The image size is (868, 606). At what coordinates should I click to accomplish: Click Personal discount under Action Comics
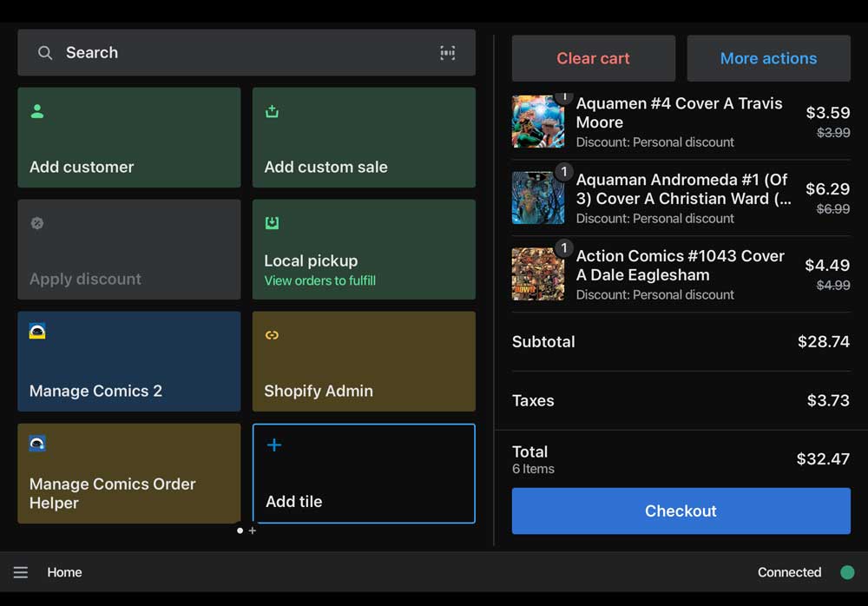tap(654, 295)
